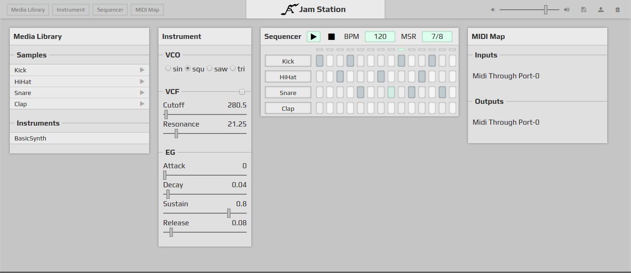631x273 pixels.
Task: Select Clap in the Samples list
Action: pyautogui.click(x=79, y=104)
